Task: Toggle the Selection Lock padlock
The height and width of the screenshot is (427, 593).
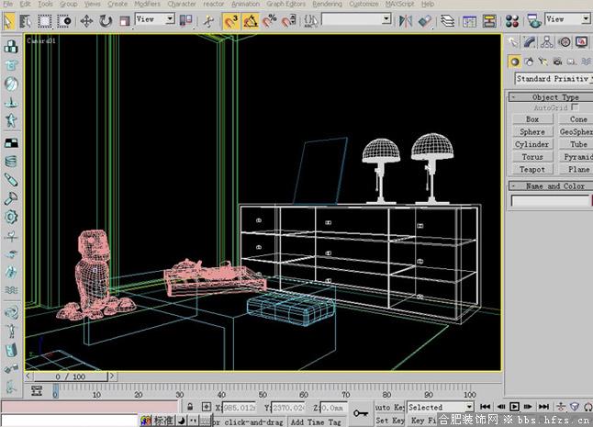Action: (190, 407)
